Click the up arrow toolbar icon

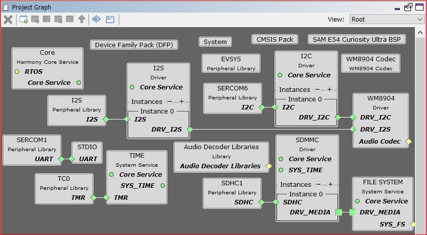tap(81, 19)
